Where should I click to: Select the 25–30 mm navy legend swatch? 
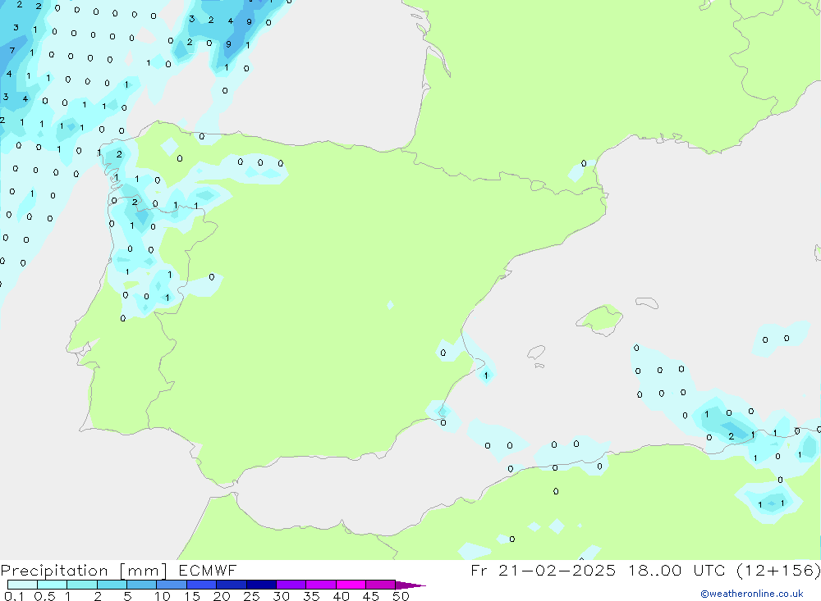click(261, 585)
